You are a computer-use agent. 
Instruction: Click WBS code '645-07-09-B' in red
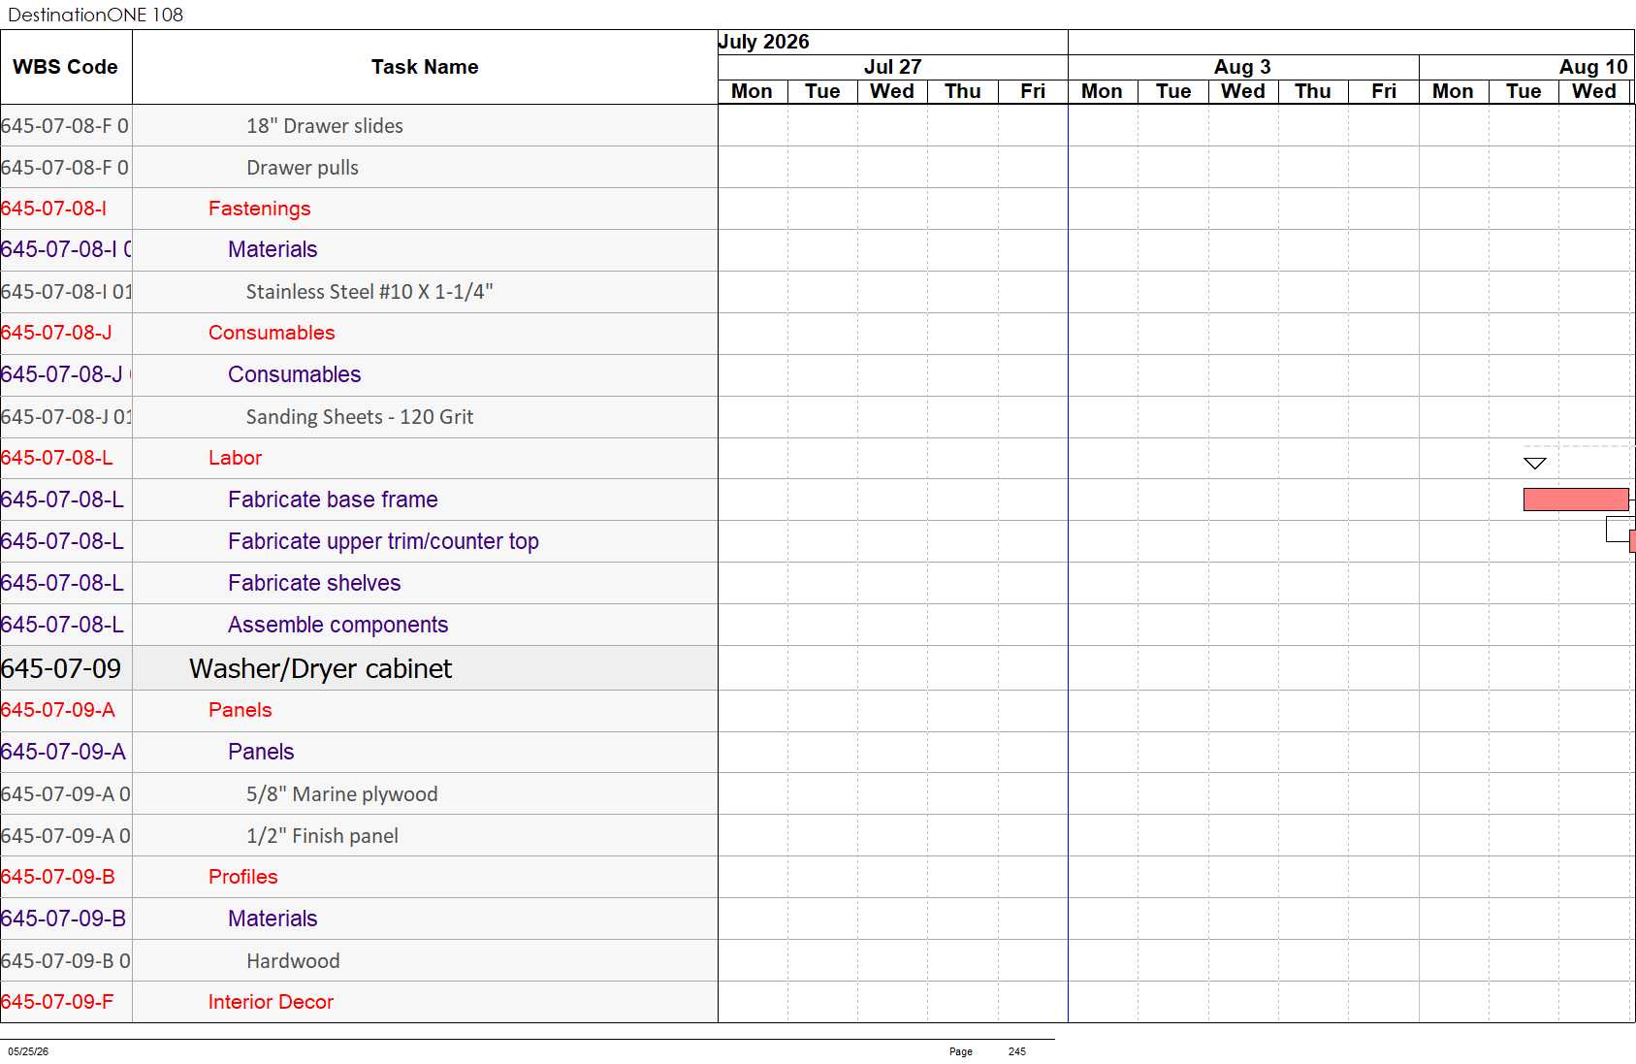tap(57, 877)
